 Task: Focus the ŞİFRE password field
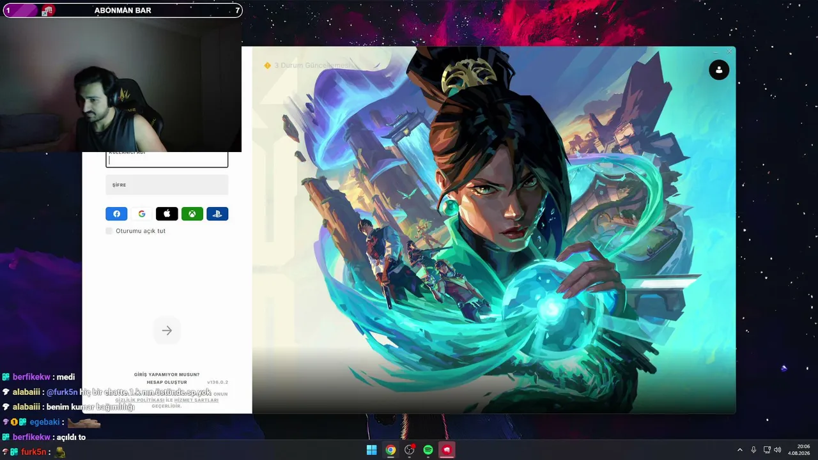pos(167,185)
